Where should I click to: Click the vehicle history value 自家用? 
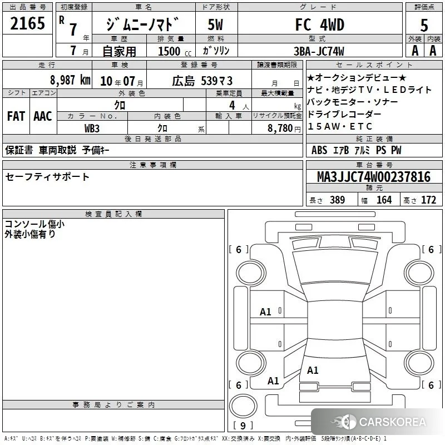coord(119,51)
